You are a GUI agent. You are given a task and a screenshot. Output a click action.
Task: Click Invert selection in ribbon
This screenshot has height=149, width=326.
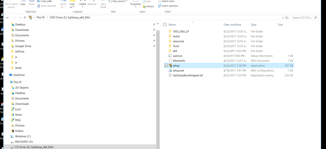click(170, 6)
